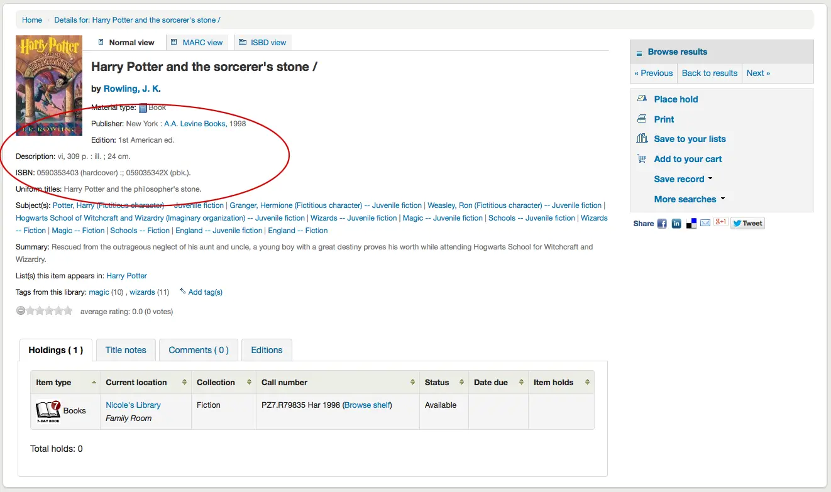Expand the More searches dropdown
The width and height of the screenshot is (831, 492).
pos(690,199)
